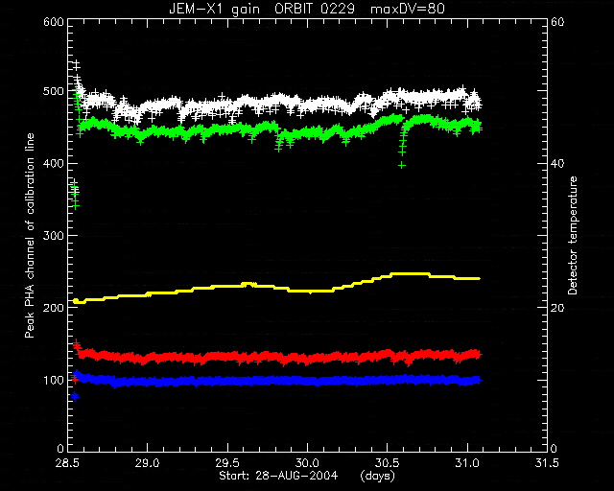Image resolution: width=614 pixels, height=491 pixels.
Task: Click the white outlier crosses near 540
Action: [x=77, y=65]
